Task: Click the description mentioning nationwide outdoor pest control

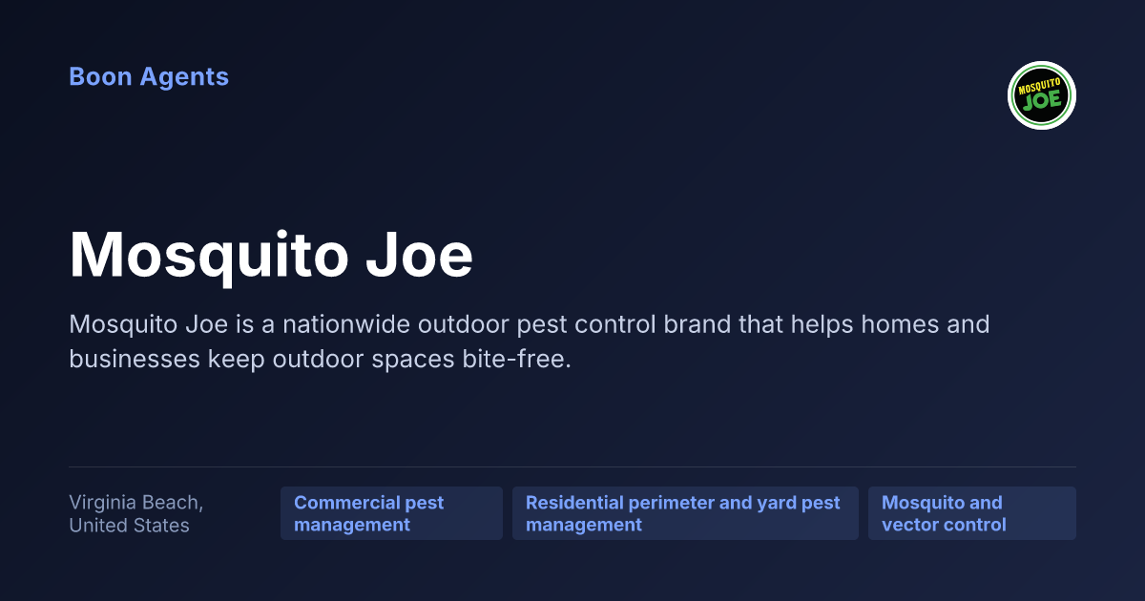Action: [530, 342]
